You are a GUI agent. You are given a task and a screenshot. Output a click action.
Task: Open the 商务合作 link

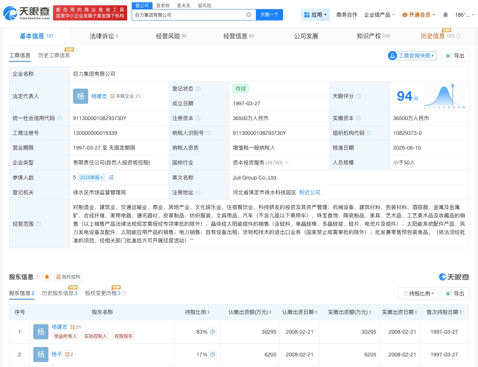point(347,15)
